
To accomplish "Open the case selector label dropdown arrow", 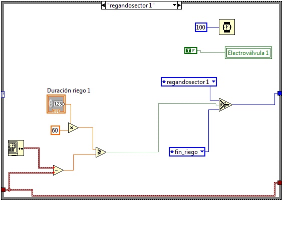I will pyautogui.click(x=174, y=5).
